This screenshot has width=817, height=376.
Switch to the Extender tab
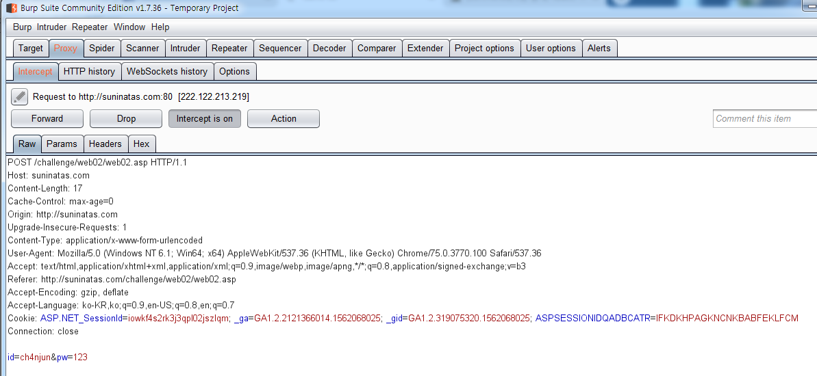pyautogui.click(x=425, y=49)
